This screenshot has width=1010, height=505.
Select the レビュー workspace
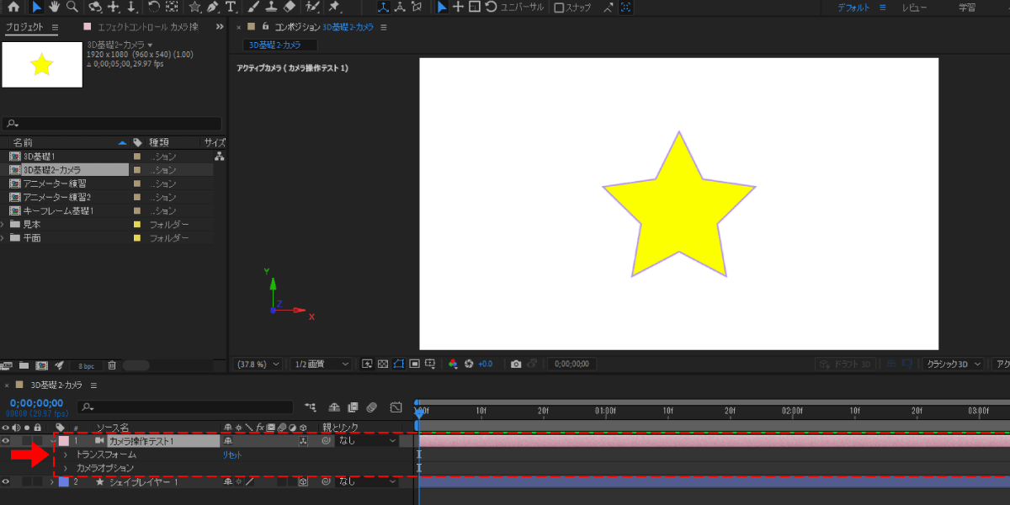pos(915,8)
